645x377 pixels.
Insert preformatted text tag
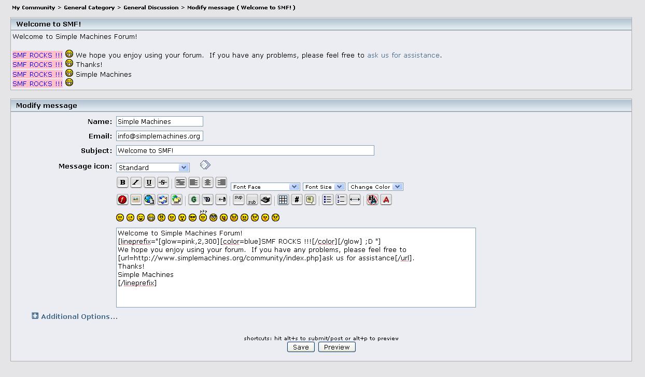click(x=180, y=182)
